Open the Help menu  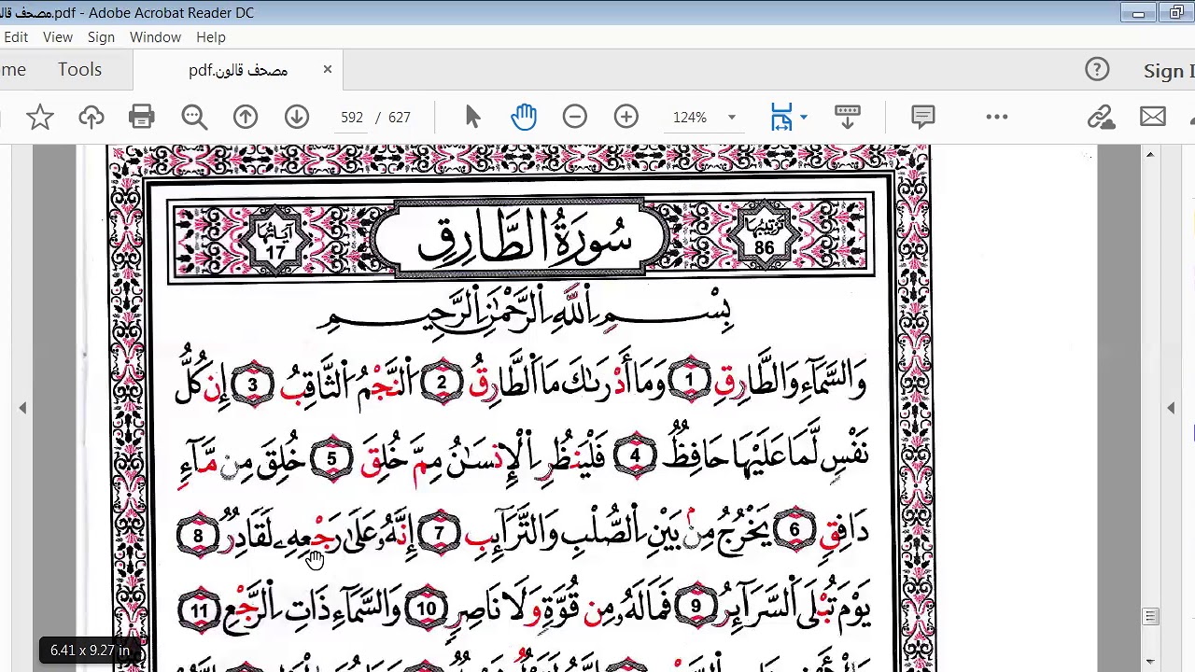pos(211,37)
